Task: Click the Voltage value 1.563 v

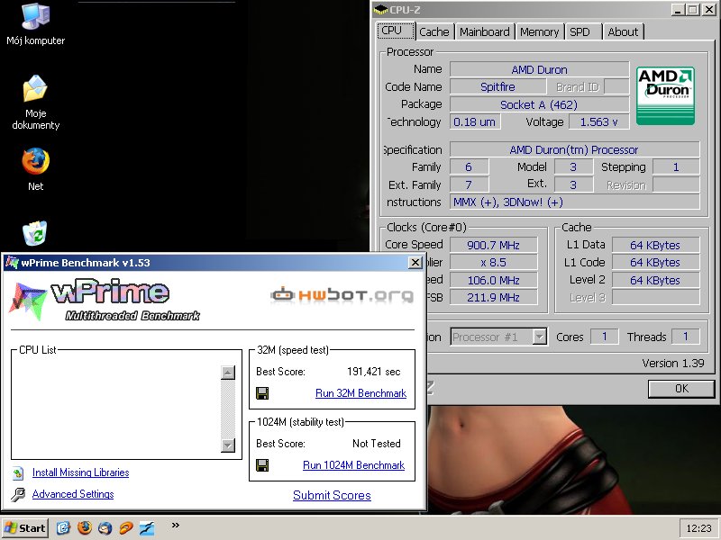Action: [598, 122]
